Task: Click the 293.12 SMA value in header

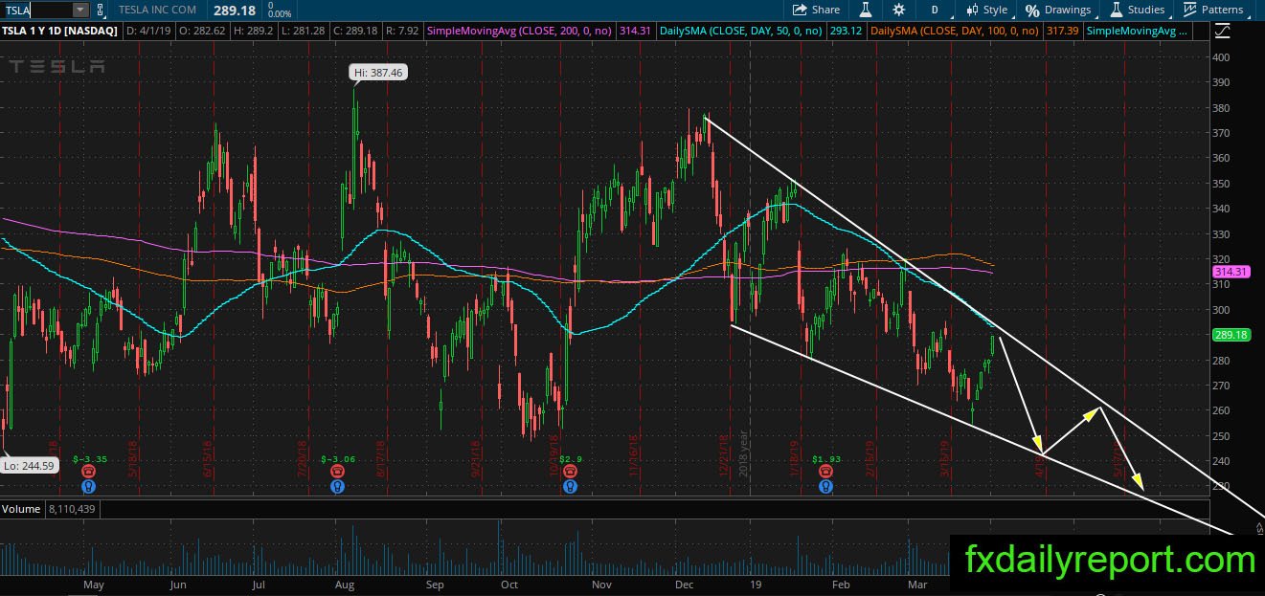Action: (x=846, y=31)
